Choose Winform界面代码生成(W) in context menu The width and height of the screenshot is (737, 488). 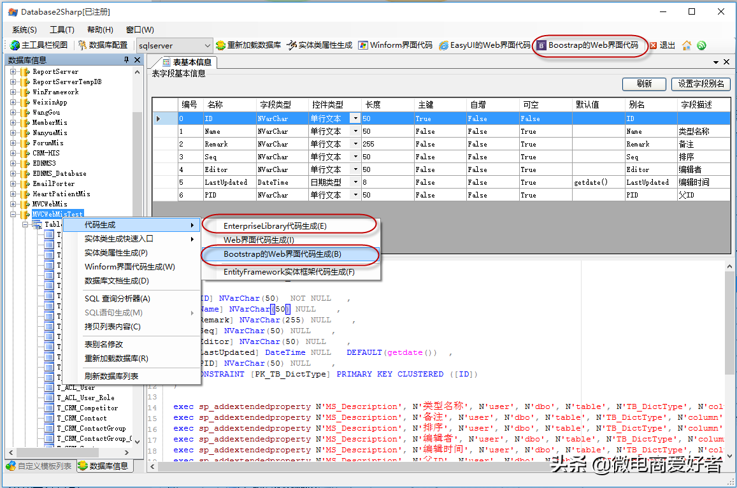tap(132, 266)
